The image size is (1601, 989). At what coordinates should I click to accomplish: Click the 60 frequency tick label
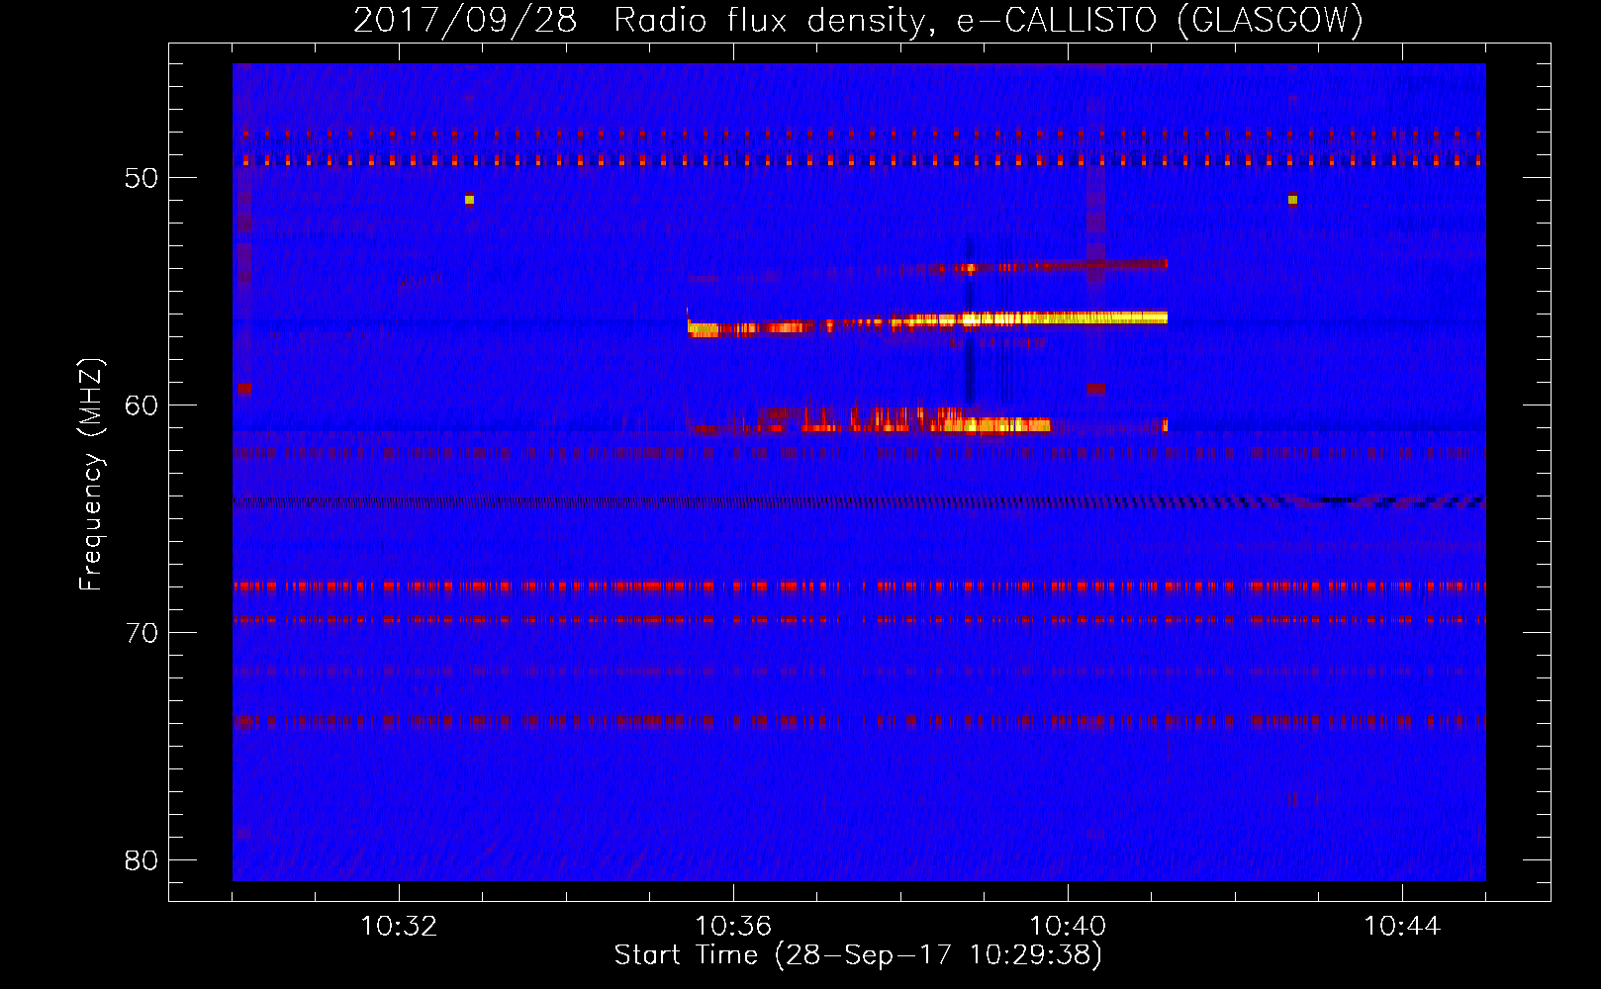click(x=141, y=405)
